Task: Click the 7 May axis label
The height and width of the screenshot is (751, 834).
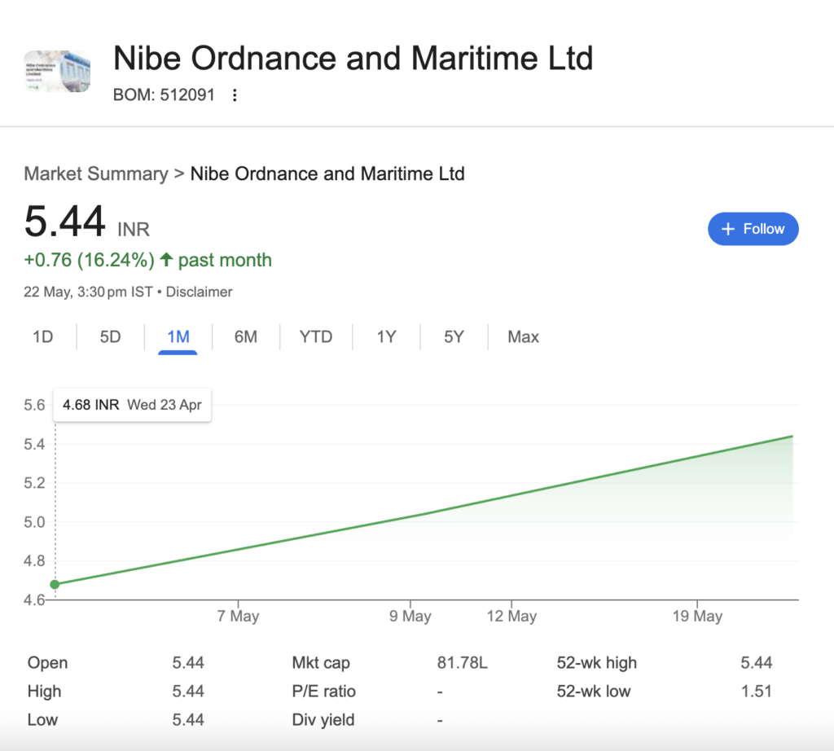Action: (239, 616)
